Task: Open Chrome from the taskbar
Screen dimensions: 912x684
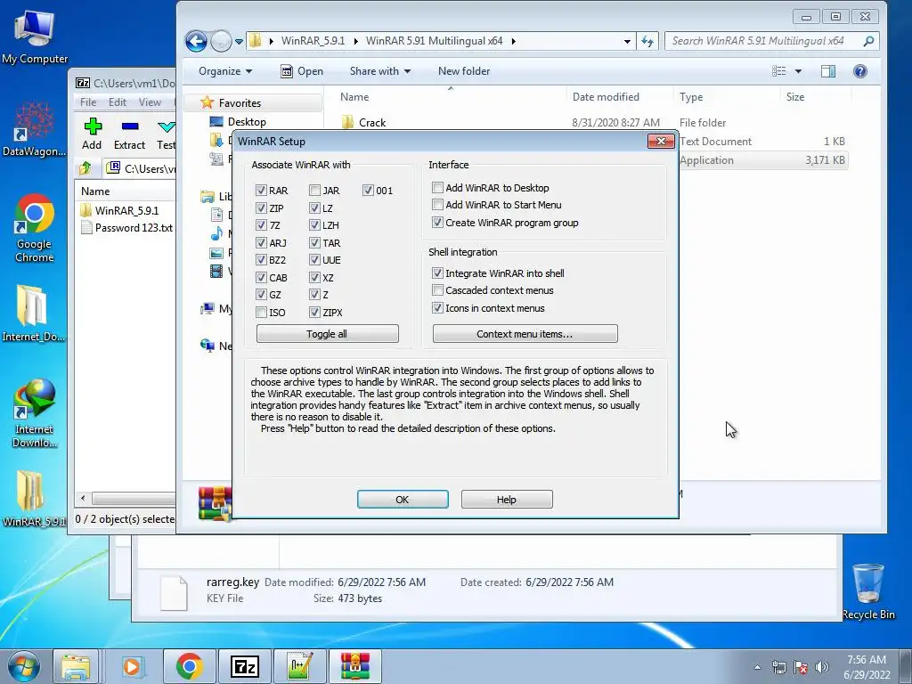Action: tap(189, 666)
